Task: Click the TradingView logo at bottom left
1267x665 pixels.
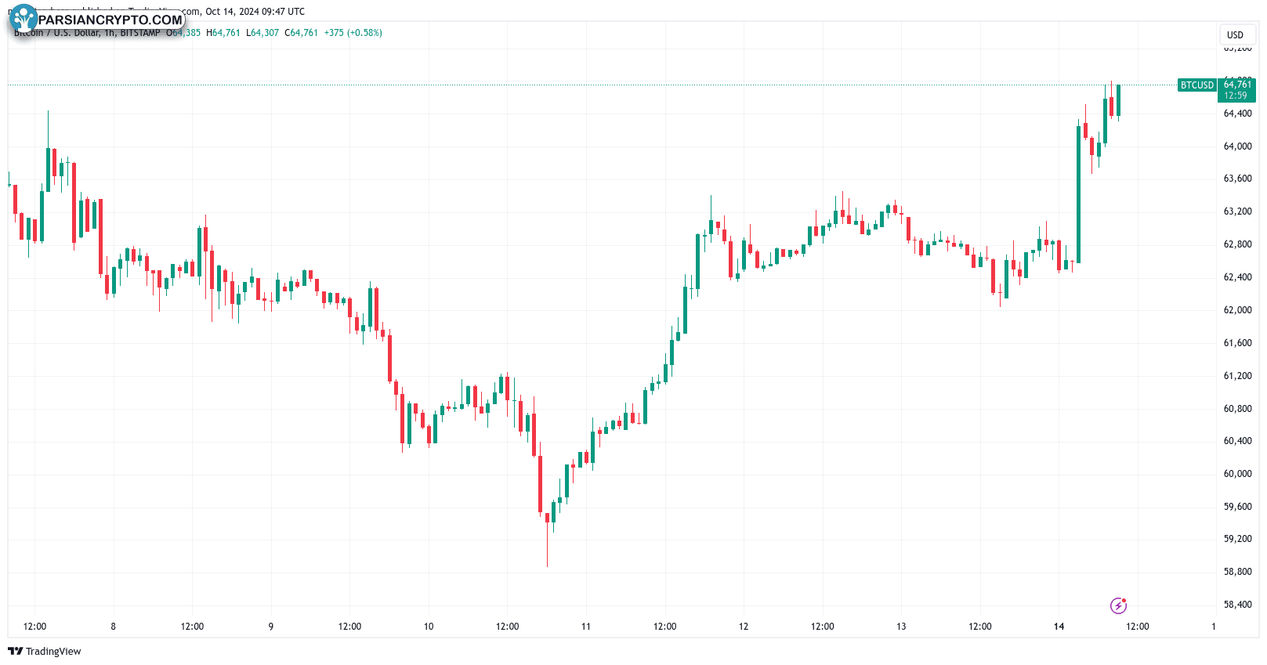Action: (44, 651)
